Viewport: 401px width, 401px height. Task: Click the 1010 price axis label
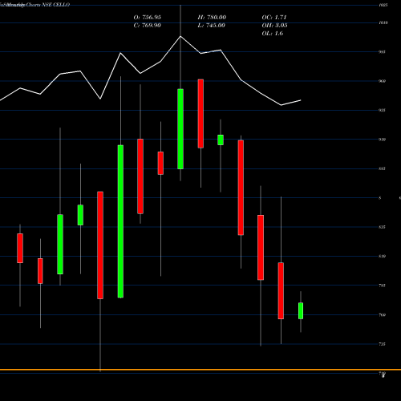click(383, 22)
